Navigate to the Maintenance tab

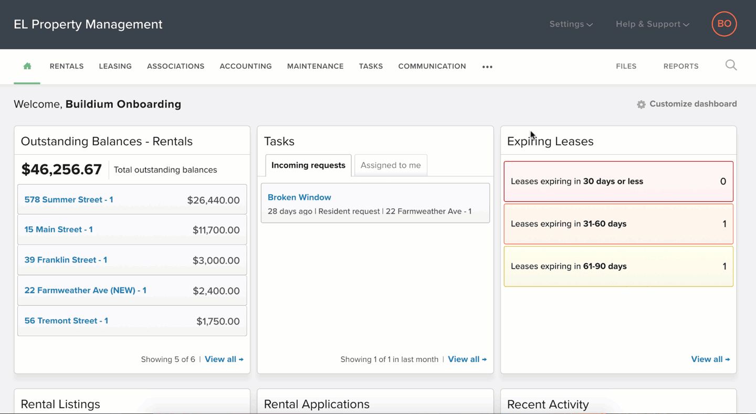point(315,66)
